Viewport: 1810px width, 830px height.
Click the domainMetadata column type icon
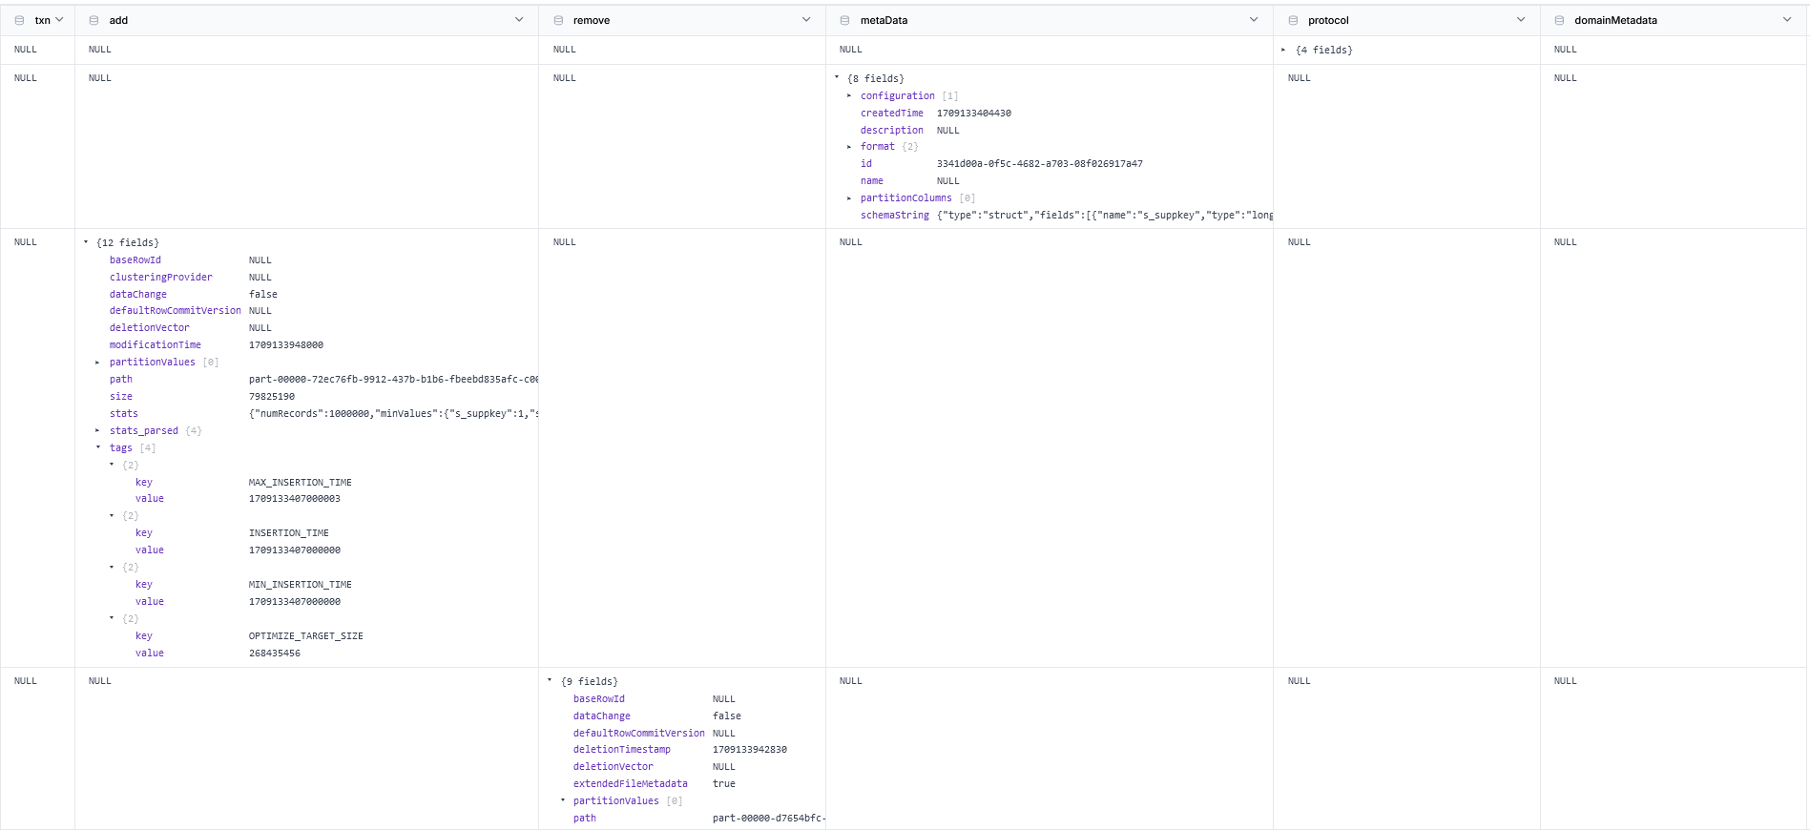coord(1559,20)
